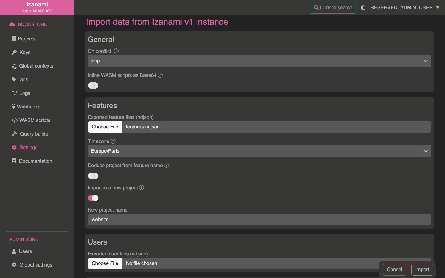Disable the Import in a new project switch
This screenshot has width=445, height=278.
tap(93, 198)
